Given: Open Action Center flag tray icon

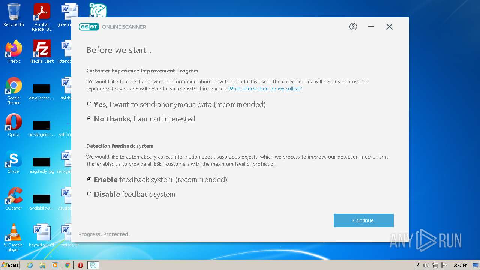Looking at the screenshot, I should pos(444,265).
